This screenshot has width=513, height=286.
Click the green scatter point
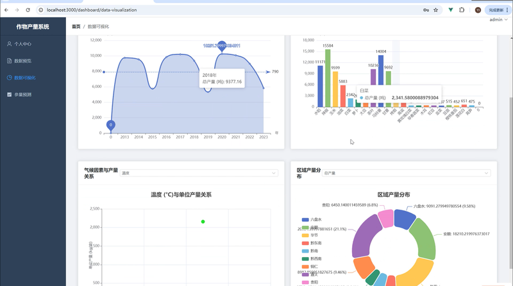(x=203, y=222)
